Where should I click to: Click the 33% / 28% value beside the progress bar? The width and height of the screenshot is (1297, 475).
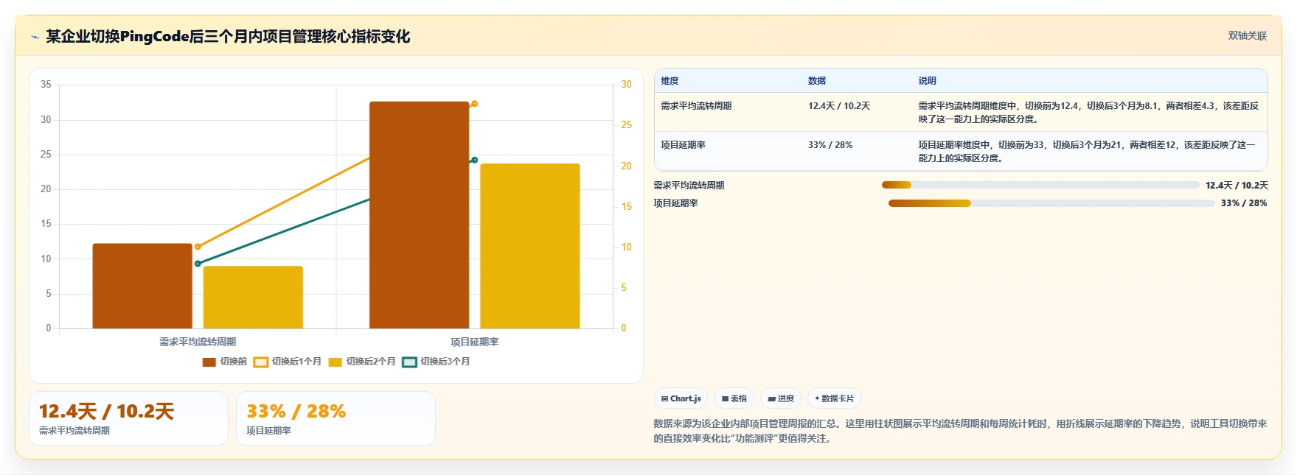(1244, 203)
